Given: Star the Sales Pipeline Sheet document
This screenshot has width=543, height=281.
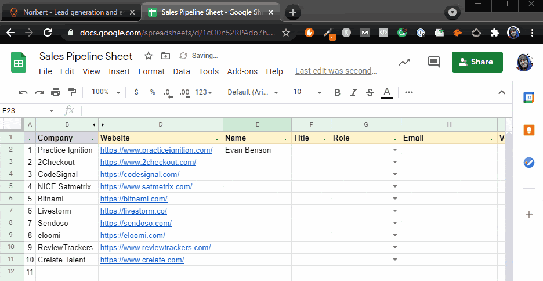Looking at the screenshot, I should [148, 56].
